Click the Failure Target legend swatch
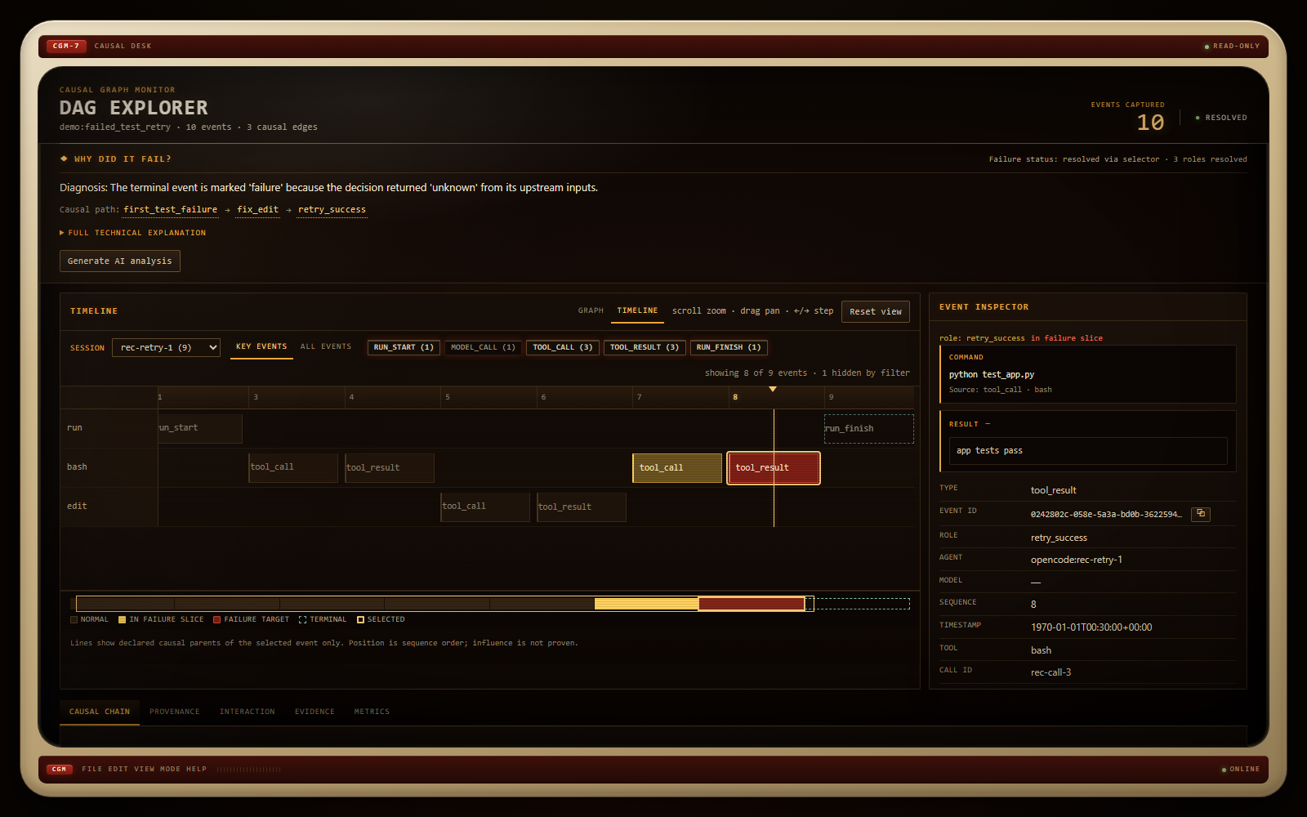 pyautogui.click(x=216, y=620)
